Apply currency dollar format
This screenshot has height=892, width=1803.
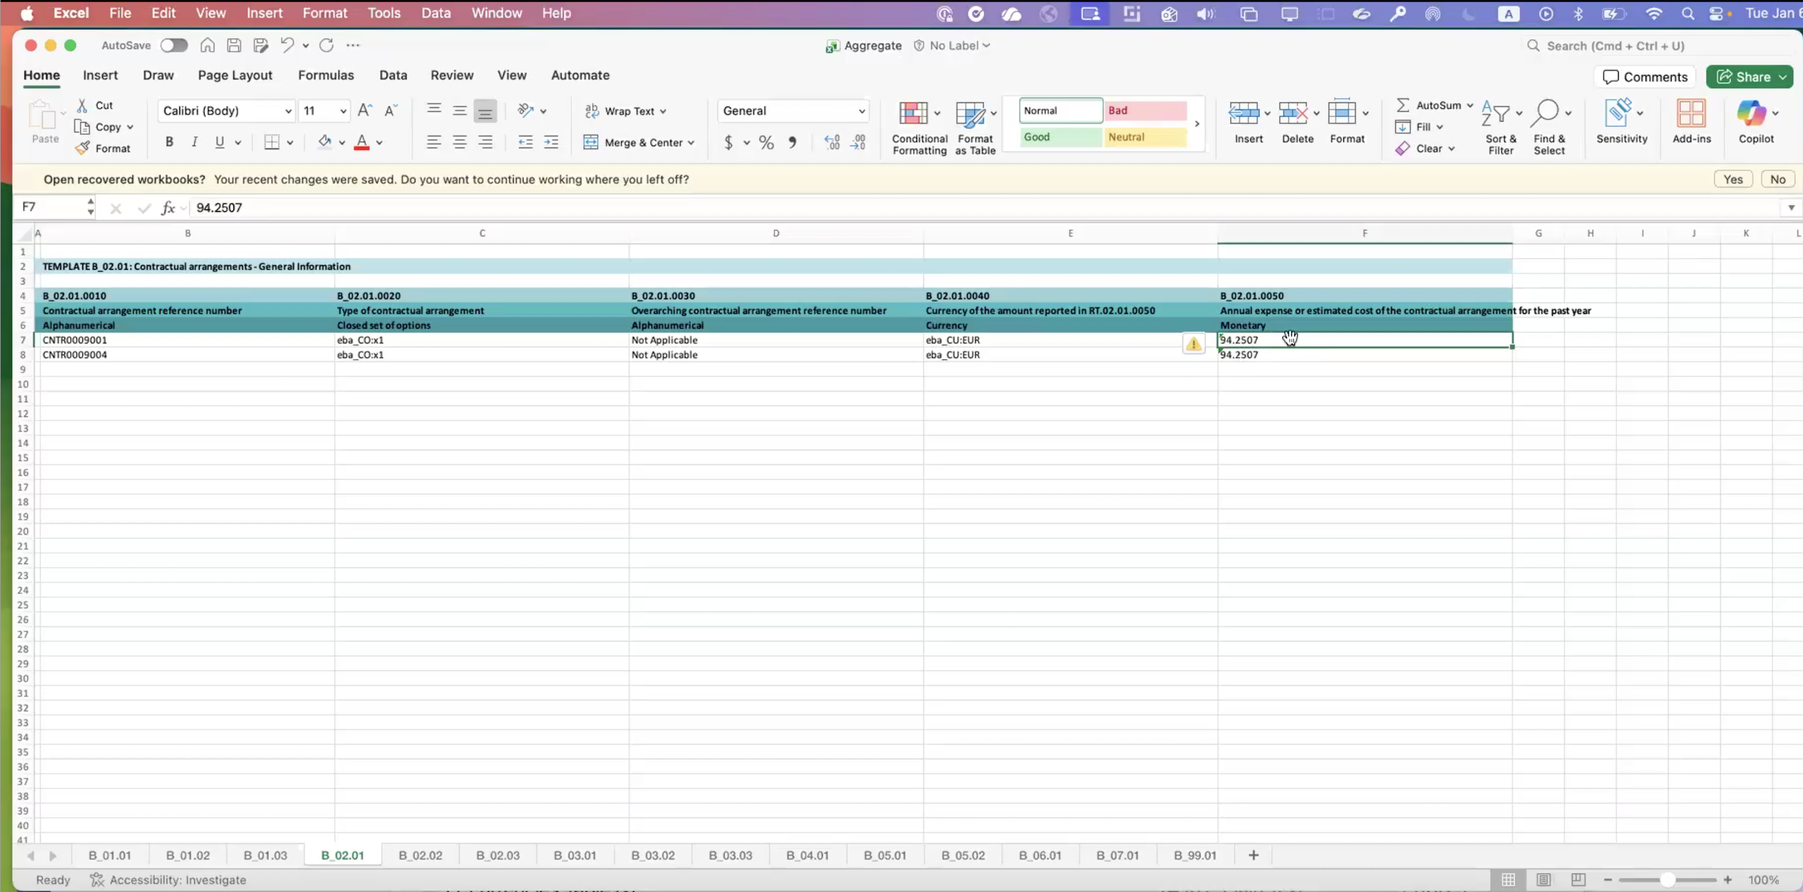729,143
